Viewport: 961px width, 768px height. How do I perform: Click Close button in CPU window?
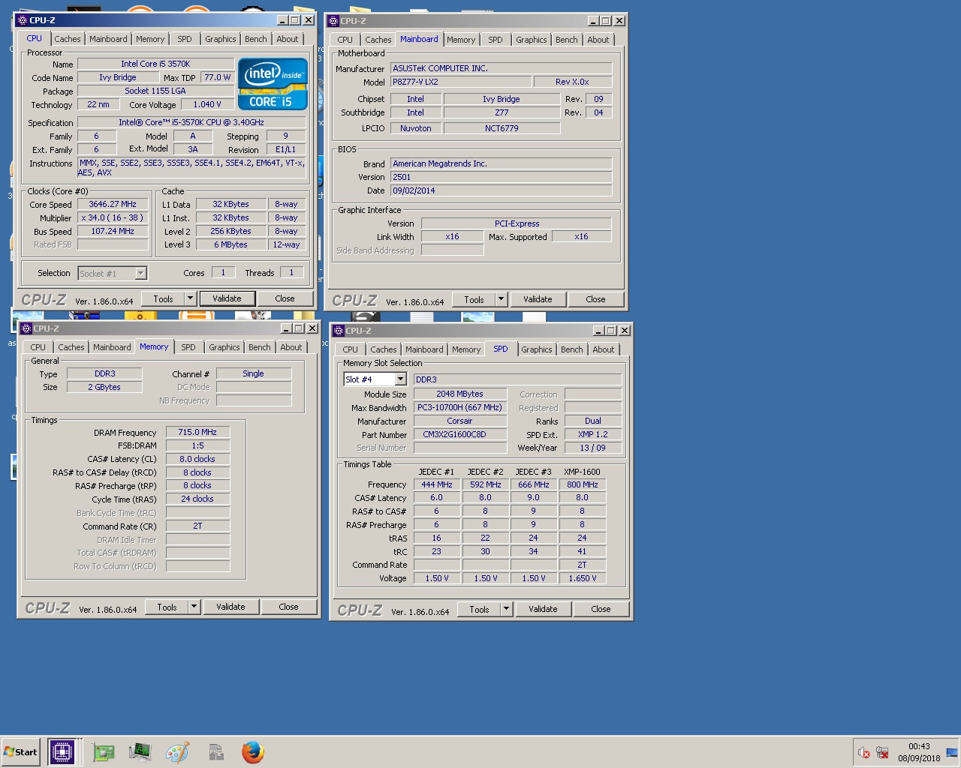(x=285, y=298)
